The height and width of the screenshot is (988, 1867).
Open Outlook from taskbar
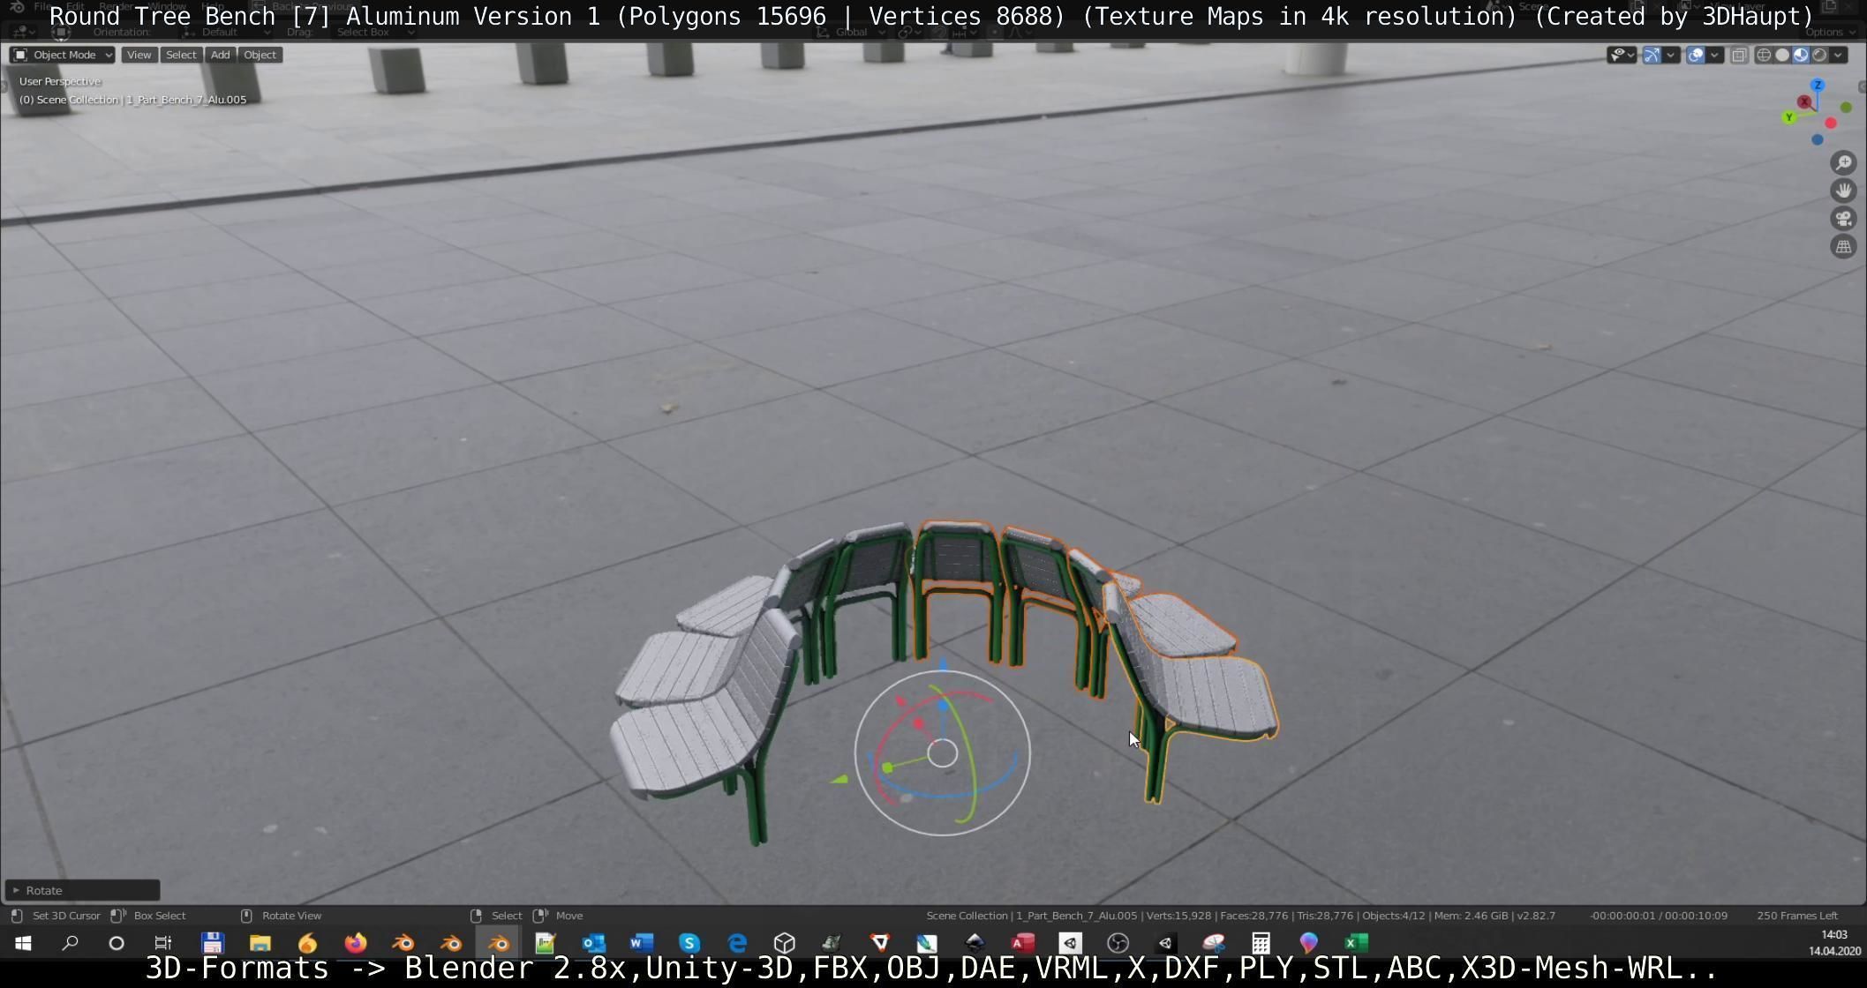pos(594,943)
